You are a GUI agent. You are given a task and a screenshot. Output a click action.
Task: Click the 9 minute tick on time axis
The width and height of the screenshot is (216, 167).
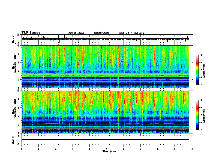(175, 149)
